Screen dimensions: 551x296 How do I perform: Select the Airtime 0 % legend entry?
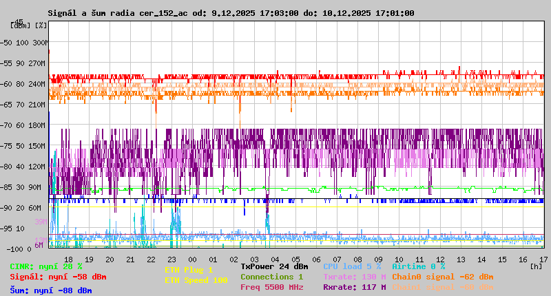tap(418, 266)
